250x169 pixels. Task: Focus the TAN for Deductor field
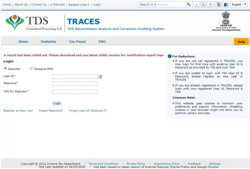pyautogui.click(x=75, y=92)
